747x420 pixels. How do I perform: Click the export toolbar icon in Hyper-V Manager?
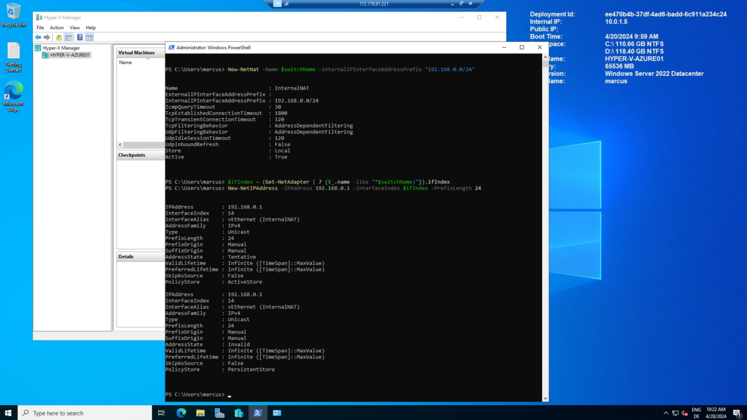point(58,37)
